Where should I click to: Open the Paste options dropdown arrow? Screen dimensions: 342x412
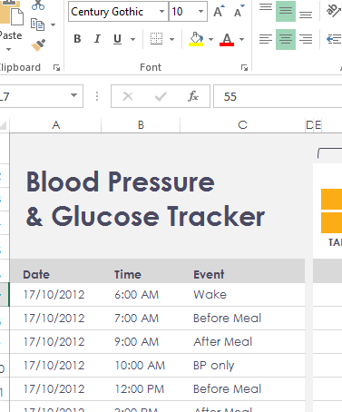(x=8, y=49)
